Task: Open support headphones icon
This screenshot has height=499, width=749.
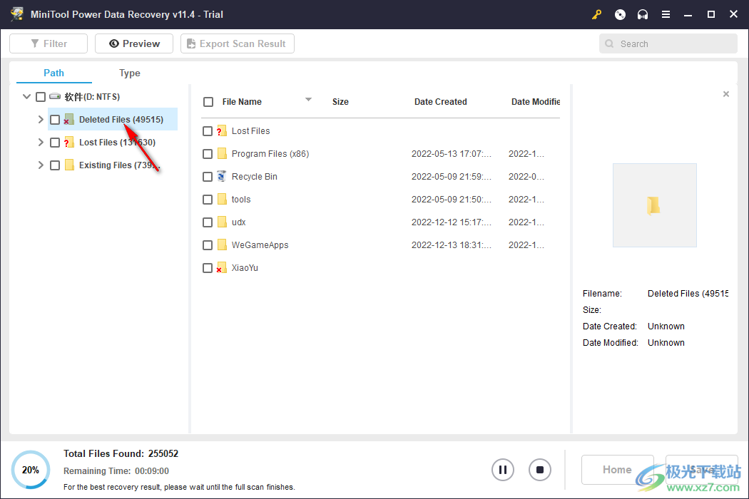Action: pos(643,14)
